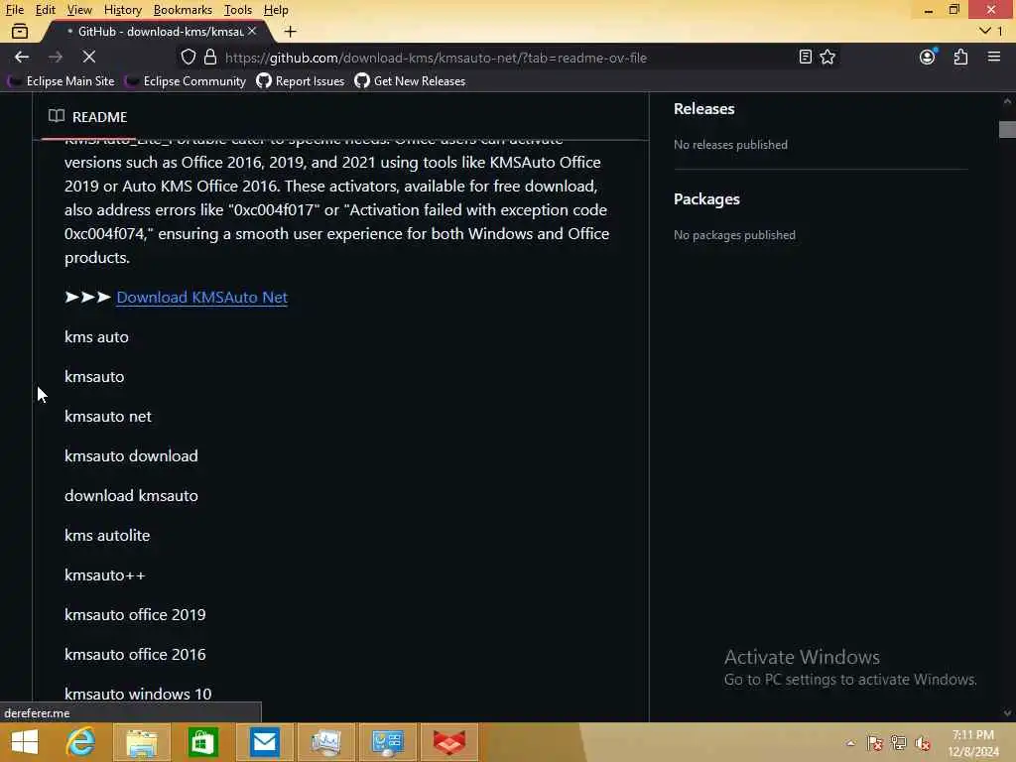The width and height of the screenshot is (1016, 762).
Task: Open the network tray icon
Action: (899, 743)
